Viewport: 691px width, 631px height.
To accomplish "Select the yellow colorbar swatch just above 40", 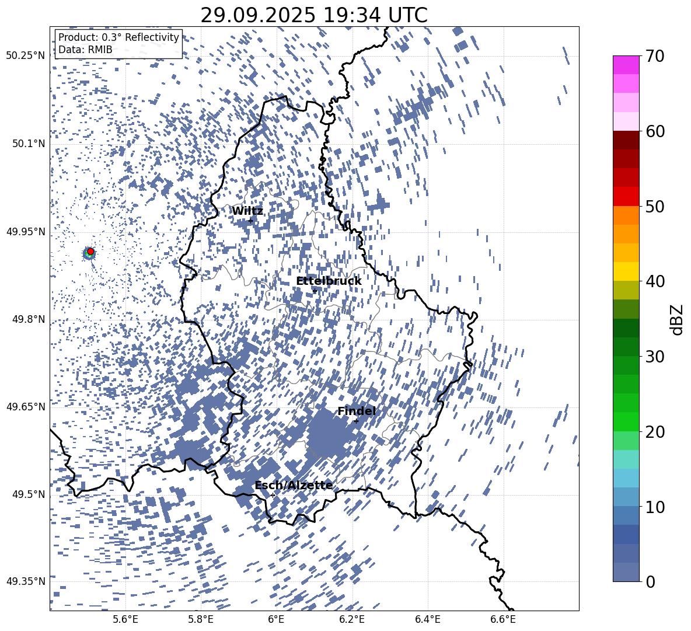I will [626, 271].
